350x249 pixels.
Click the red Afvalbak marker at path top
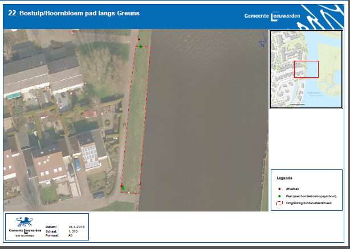pyautogui.click(x=139, y=39)
